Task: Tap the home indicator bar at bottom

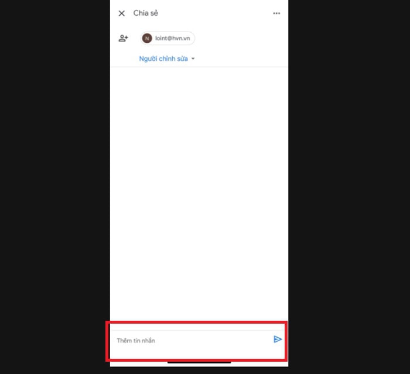Action: (199, 362)
